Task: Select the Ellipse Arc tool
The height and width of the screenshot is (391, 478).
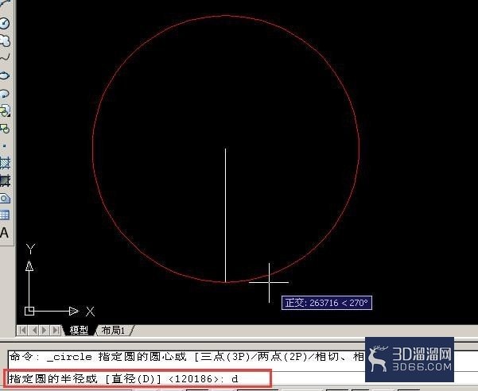Action: point(5,93)
